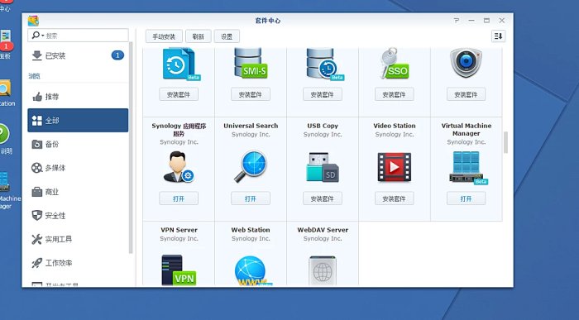Open the Virtual Machine Manager package
Viewport: 579px width, 320px height.
tap(466, 198)
